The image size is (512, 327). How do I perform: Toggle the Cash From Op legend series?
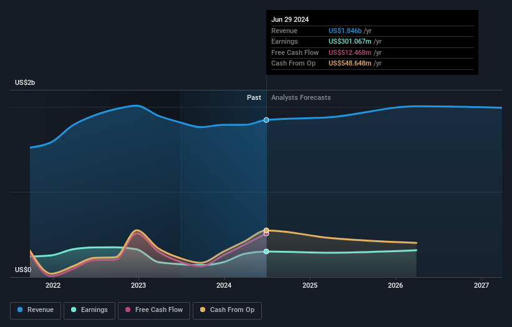point(227,310)
